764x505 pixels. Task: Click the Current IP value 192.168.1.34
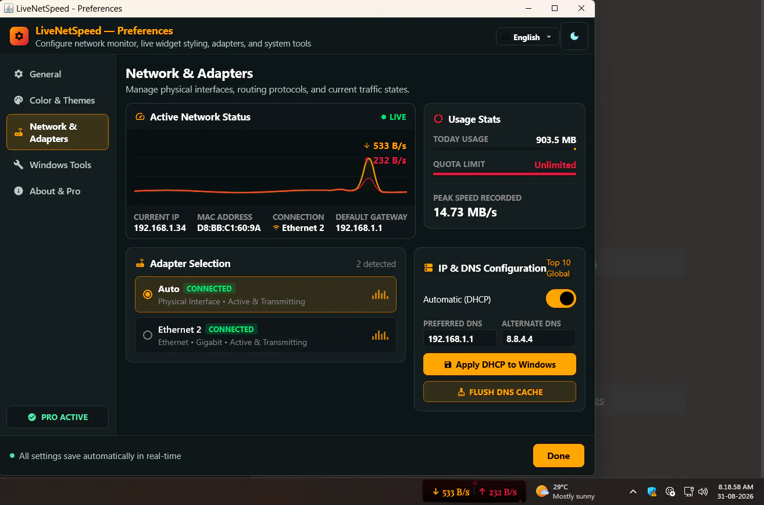tap(160, 228)
